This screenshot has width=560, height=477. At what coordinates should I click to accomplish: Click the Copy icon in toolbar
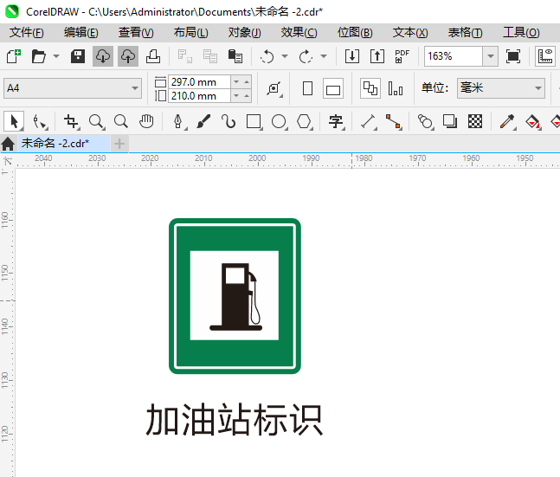pos(210,56)
